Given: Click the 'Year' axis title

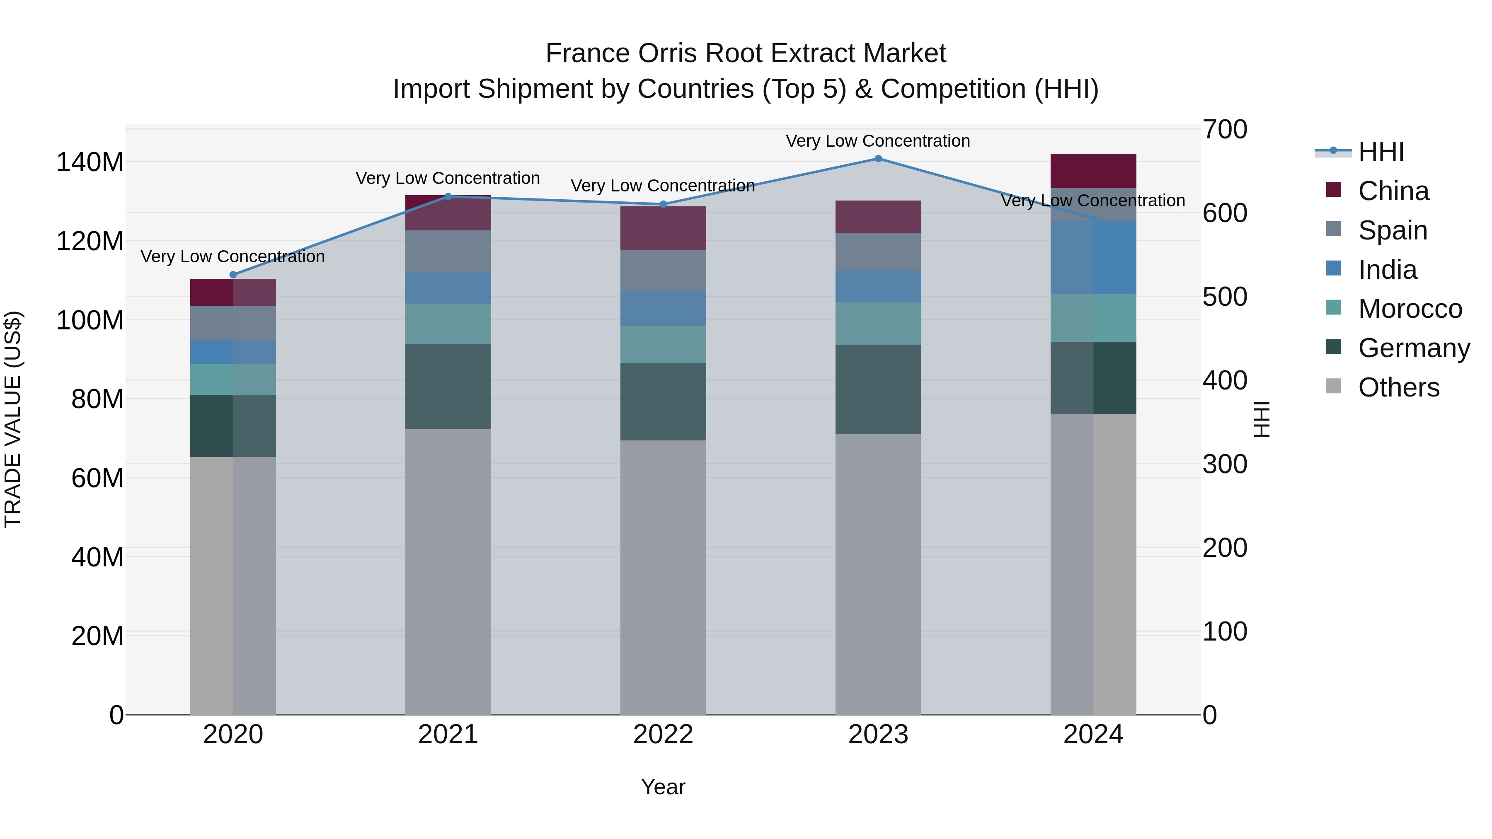Looking at the screenshot, I should 663,788.
